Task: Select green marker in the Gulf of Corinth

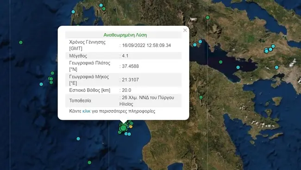Action: 221,62
